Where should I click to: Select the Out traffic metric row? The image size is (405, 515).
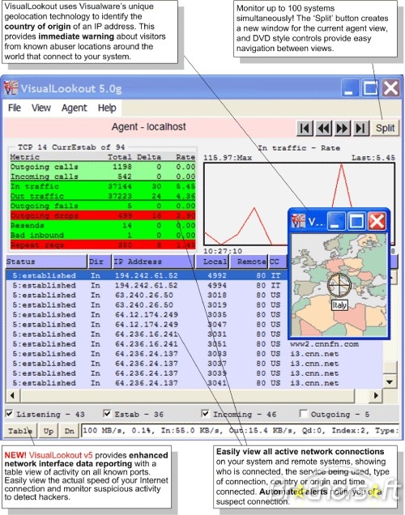(x=103, y=196)
